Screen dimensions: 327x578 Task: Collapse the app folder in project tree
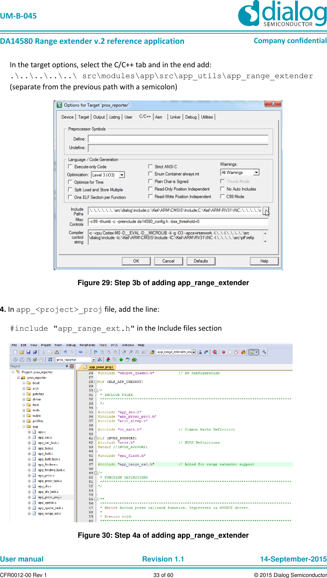tap(24, 427)
